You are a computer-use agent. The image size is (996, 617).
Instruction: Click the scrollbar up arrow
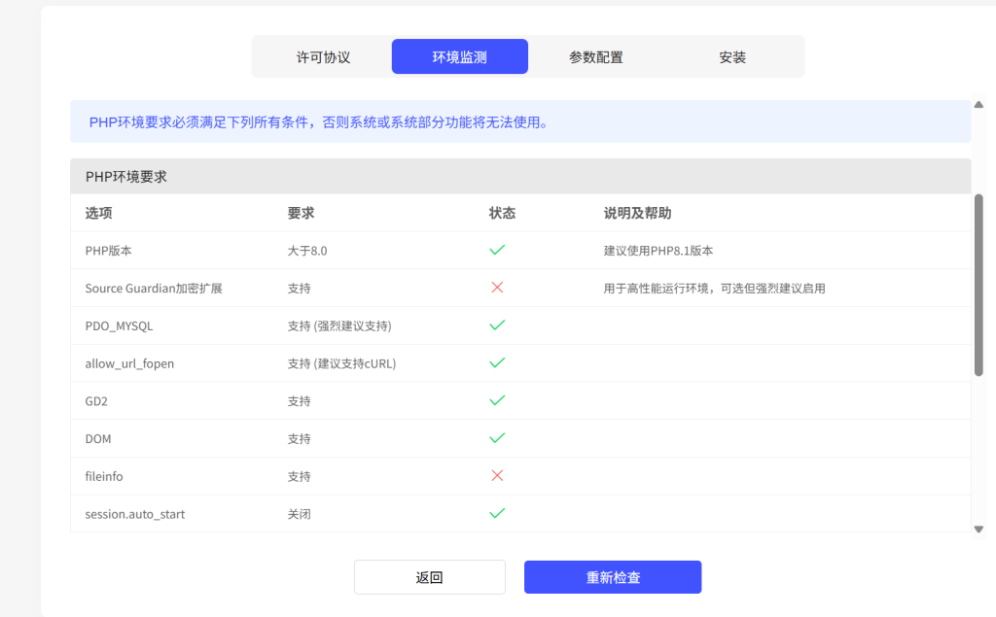coord(978,105)
